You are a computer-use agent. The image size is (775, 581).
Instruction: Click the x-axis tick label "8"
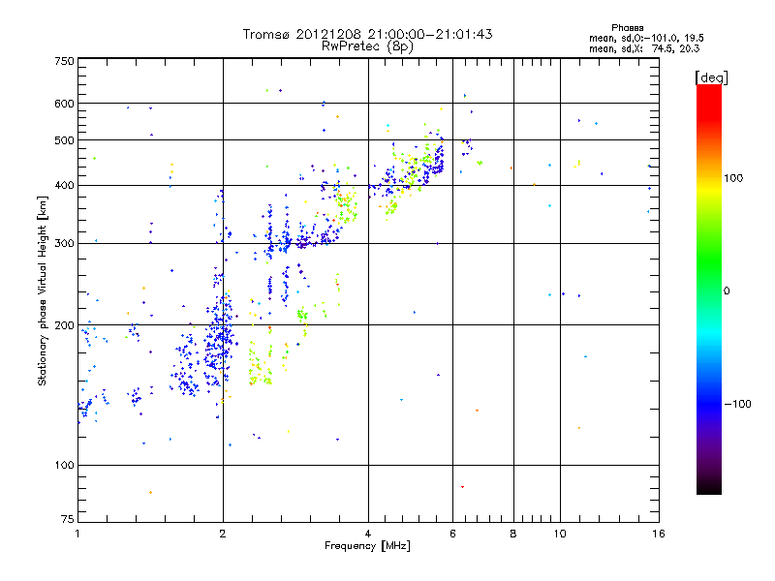click(x=513, y=534)
